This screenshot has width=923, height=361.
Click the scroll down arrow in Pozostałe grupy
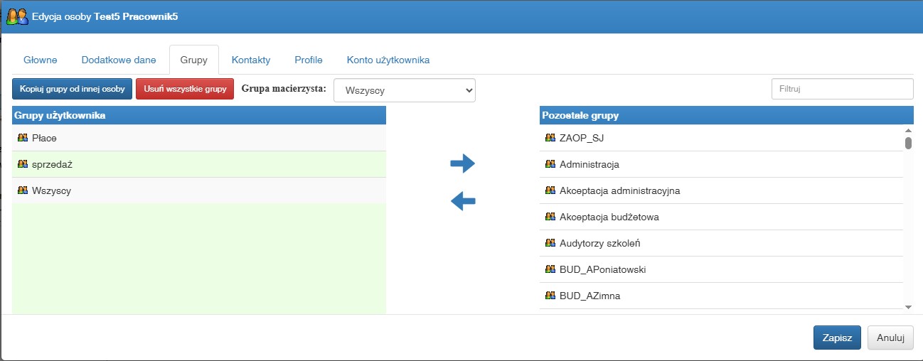click(x=908, y=306)
